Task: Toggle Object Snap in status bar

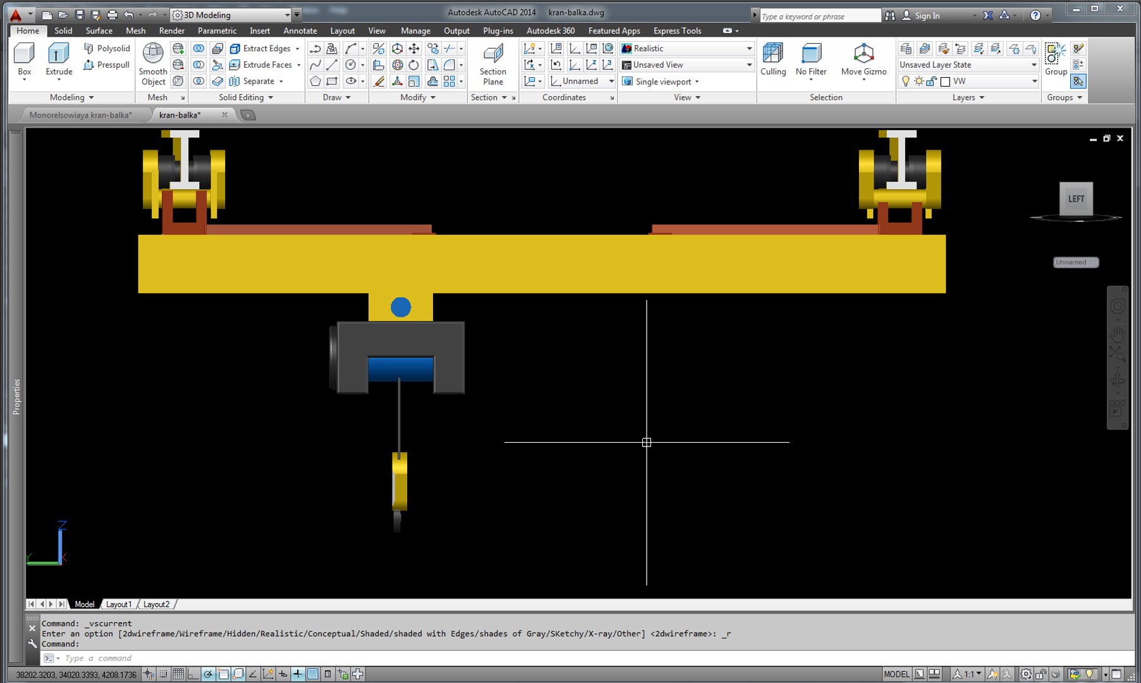Action: [223, 674]
